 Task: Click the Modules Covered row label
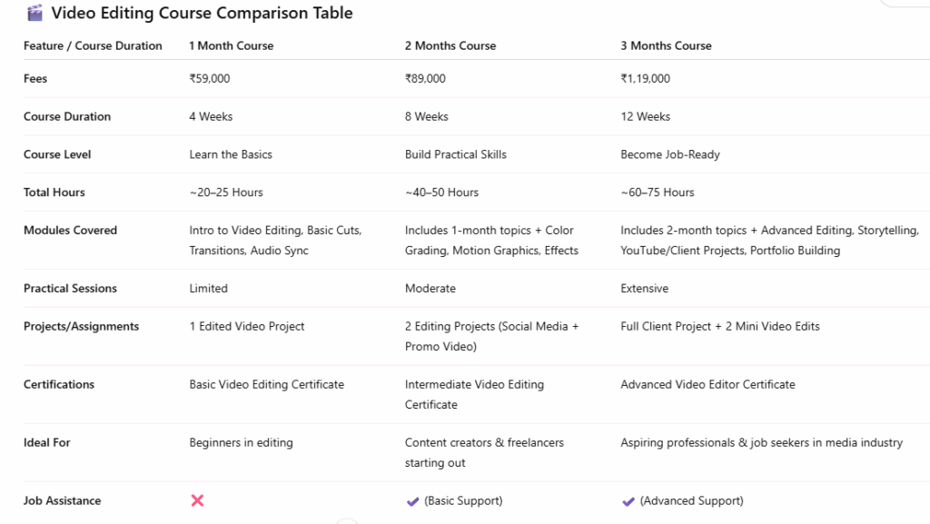[x=70, y=231]
